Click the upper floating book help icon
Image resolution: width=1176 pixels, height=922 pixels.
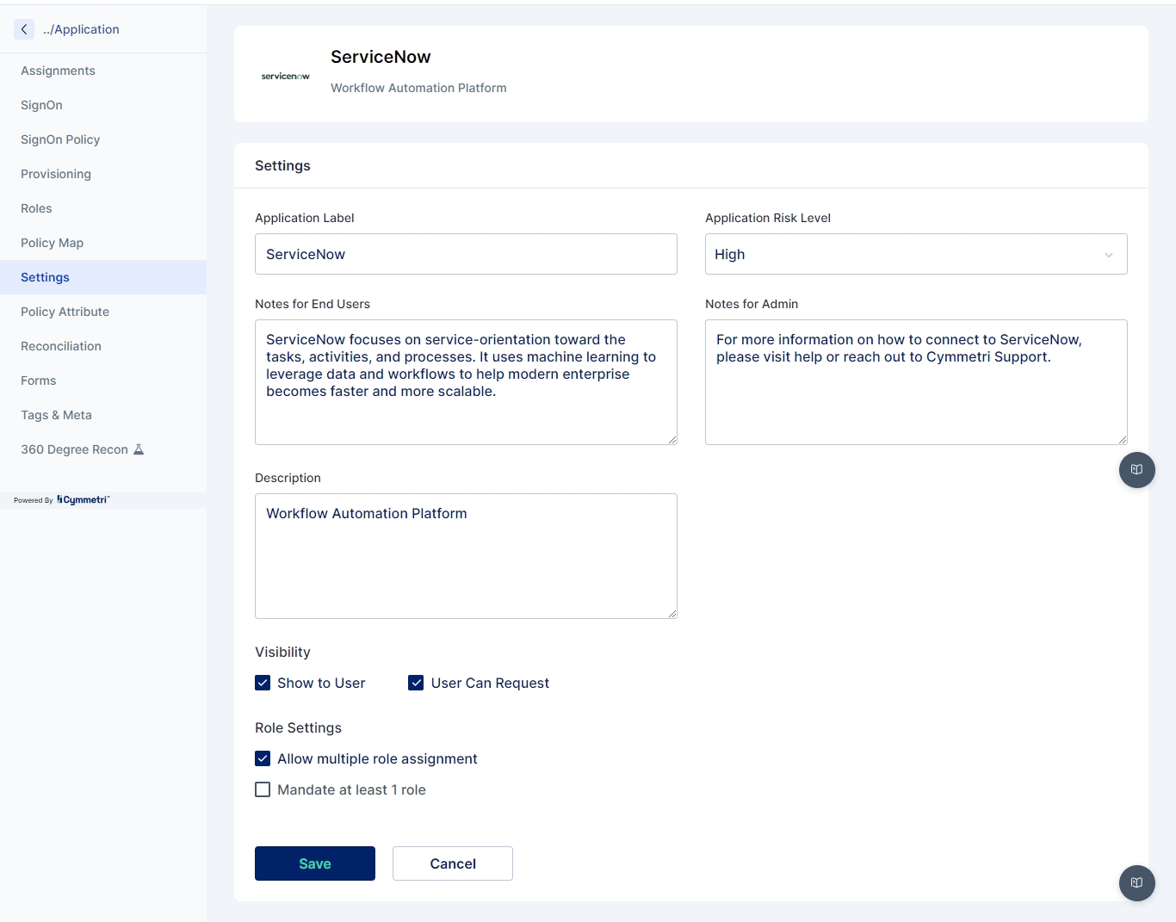click(1136, 470)
